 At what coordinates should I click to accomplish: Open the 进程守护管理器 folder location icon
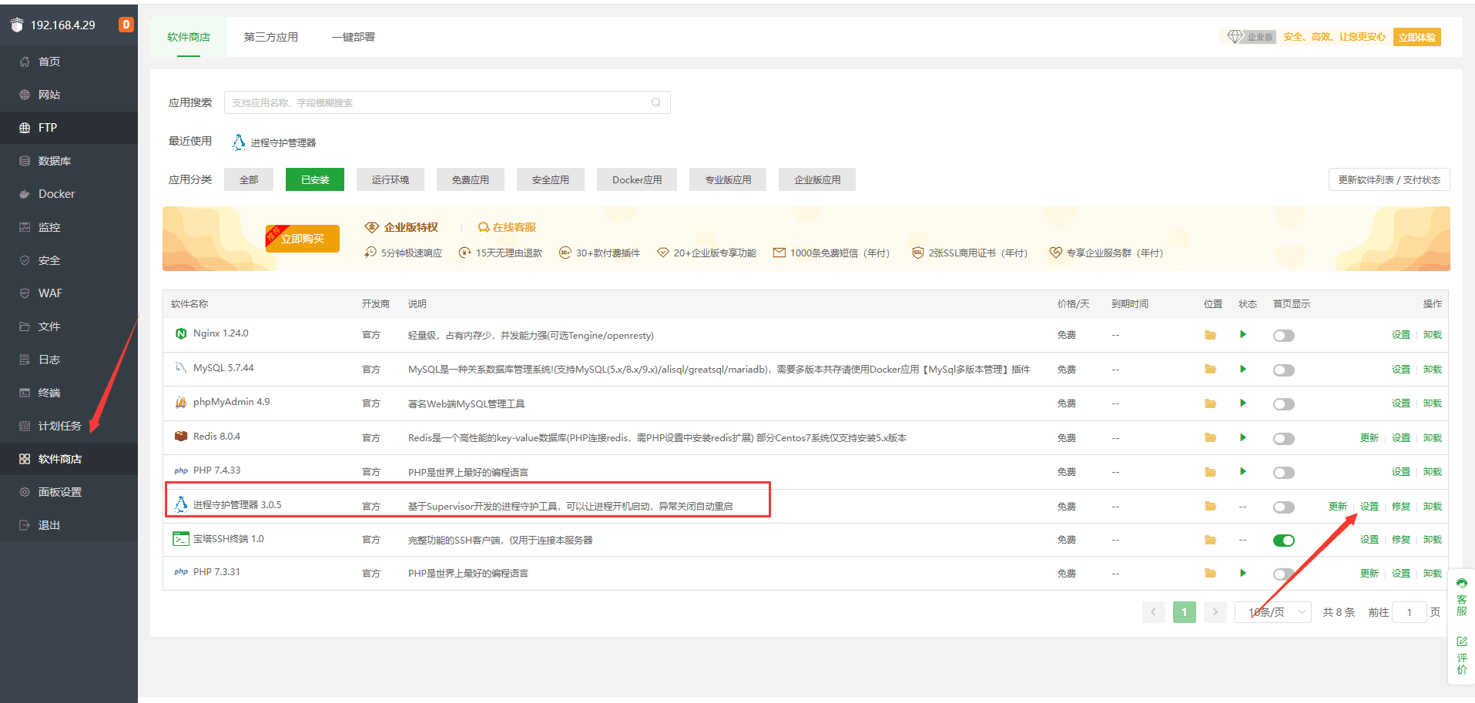[x=1210, y=506]
